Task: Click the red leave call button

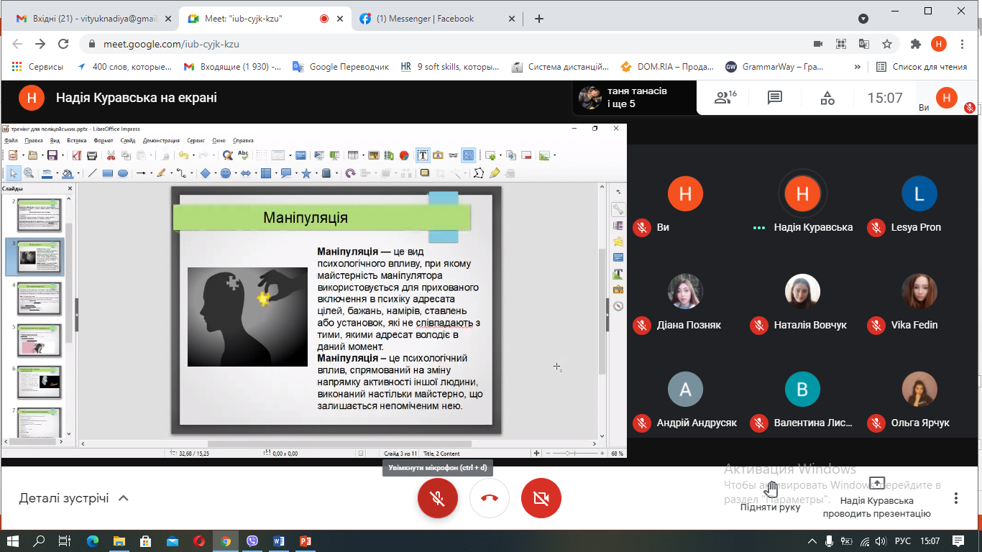Action: [x=490, y=498]
